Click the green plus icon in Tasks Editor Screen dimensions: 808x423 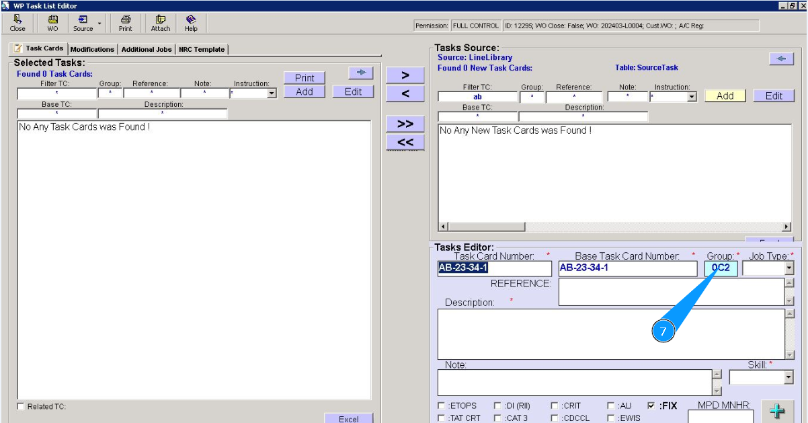pyautogui.click(x=776, y=412)
